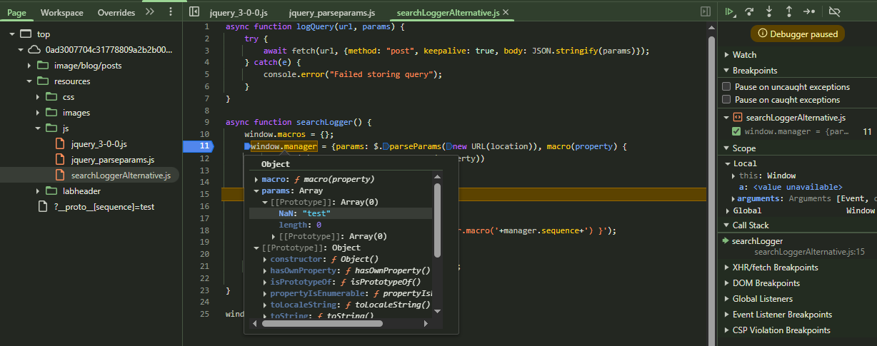The image size is (877, 346).
Task: Click popup vertical scrollbar
Action: pos(438,221)
